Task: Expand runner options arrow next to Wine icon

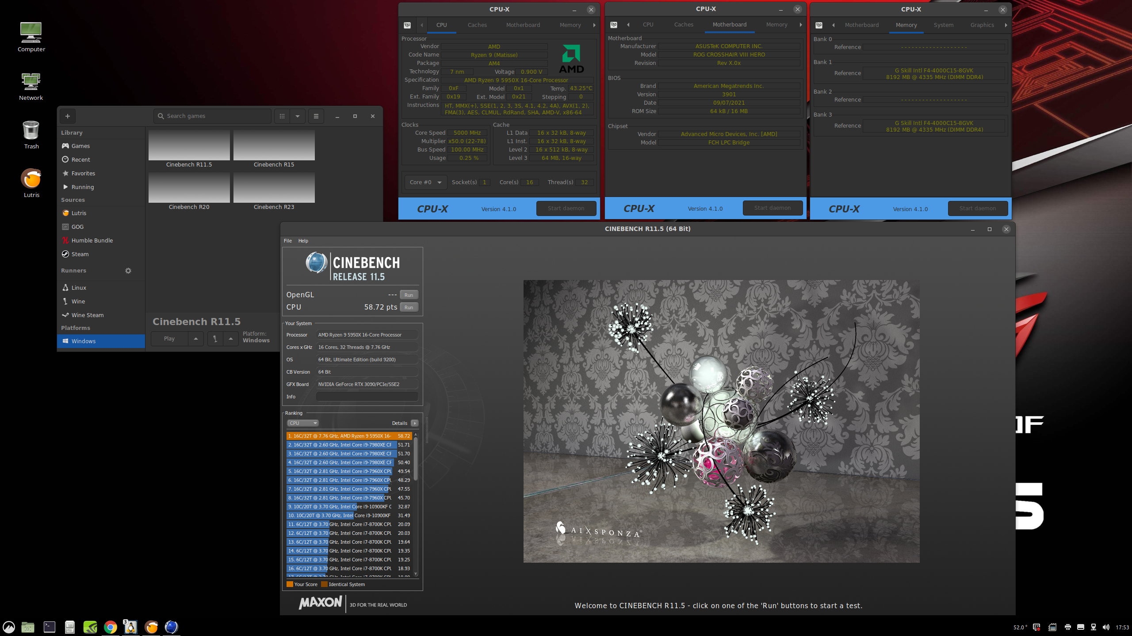Action: point(231,339)
